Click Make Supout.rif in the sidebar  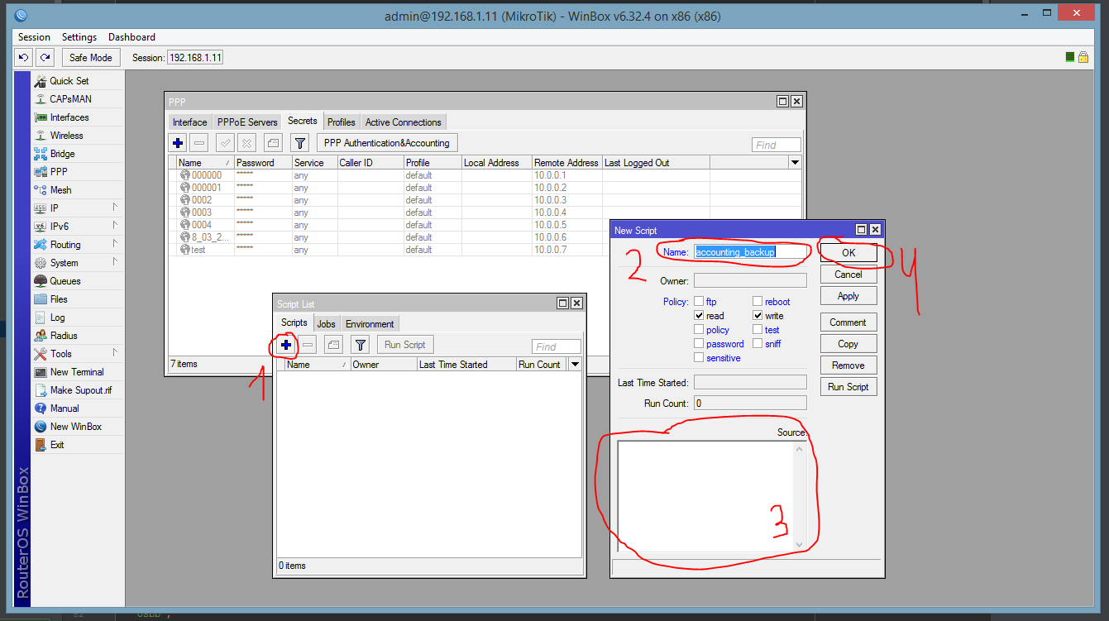pos(81,390)
